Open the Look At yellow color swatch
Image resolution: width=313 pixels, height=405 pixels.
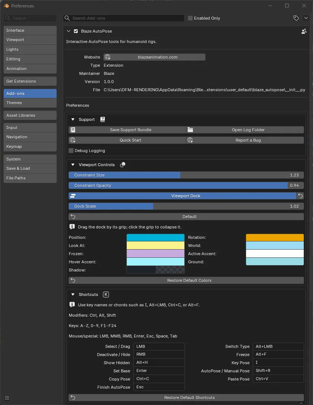pos(155,246)
